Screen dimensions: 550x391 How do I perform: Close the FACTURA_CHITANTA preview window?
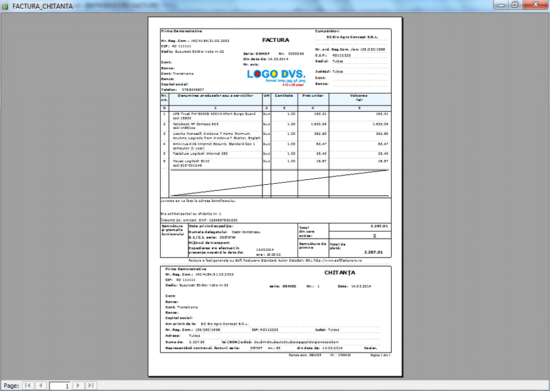click(536, 5)
